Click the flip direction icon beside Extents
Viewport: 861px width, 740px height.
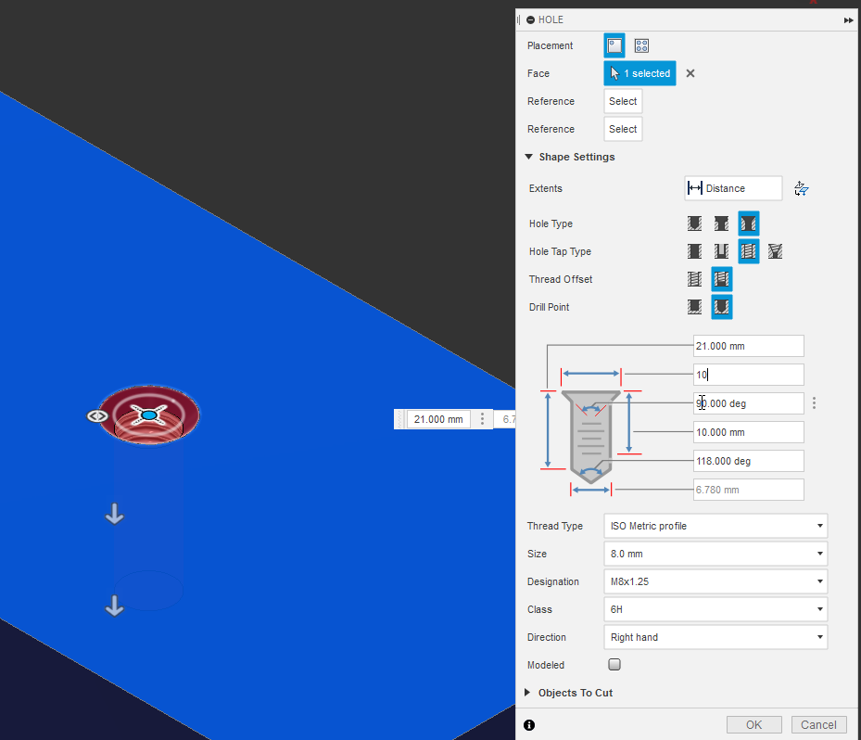pyautogui.click(x=801, y=188)
